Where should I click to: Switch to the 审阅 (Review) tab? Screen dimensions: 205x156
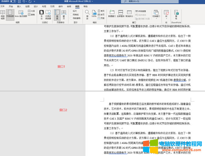pyautogui.click(x=69, y=6)
